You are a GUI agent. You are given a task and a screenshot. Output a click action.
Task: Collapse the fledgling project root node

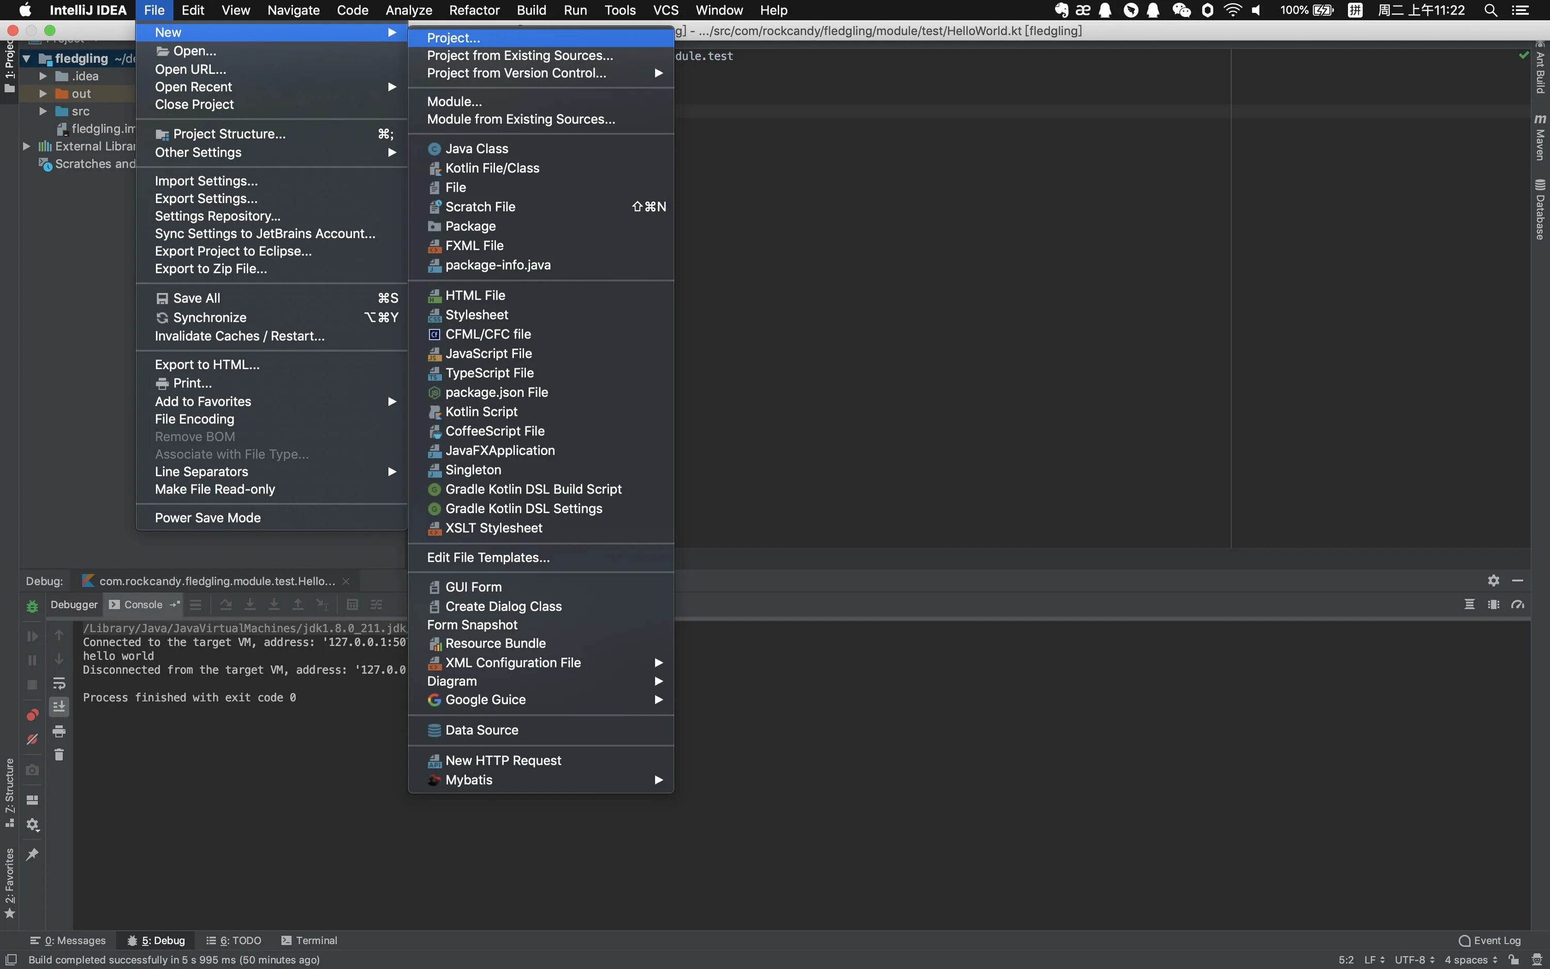[x=26, y=59]
